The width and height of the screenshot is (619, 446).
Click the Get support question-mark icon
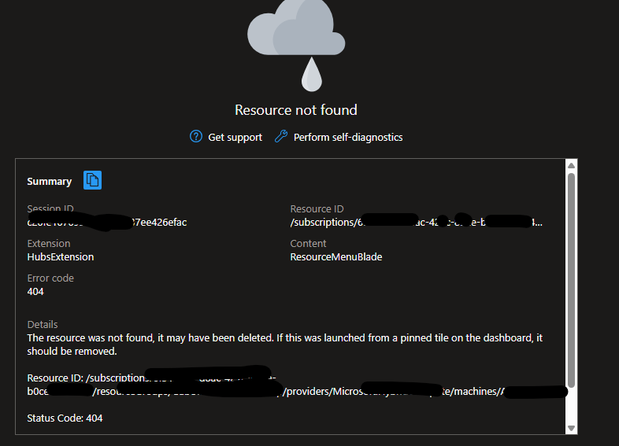[x=196, y=136]
